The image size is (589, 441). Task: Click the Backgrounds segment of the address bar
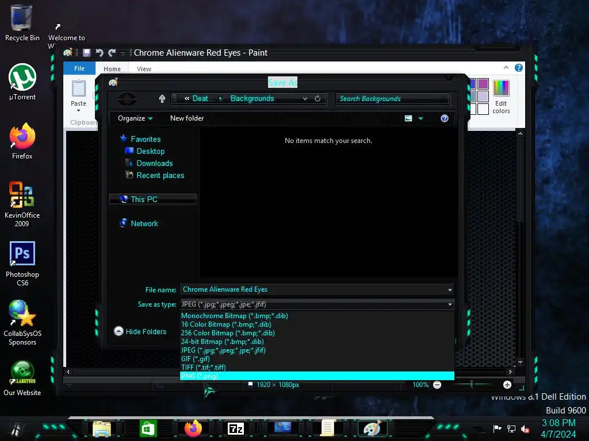(x=252, y=99)
